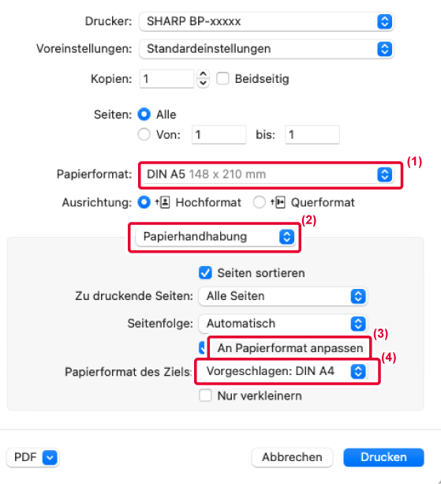
Task: Click the Abbrechen button
Action: coord(292,457)
